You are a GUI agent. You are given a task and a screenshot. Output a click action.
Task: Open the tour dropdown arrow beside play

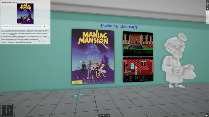click(x=106, y=115)
